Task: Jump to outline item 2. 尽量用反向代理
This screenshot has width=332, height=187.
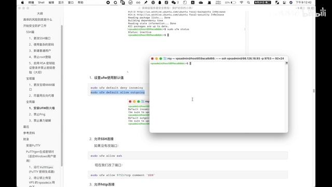Action: click(x=41, y=96)
